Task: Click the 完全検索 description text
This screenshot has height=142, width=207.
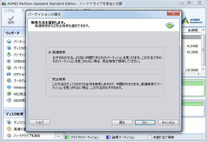Action: (107, 86)
